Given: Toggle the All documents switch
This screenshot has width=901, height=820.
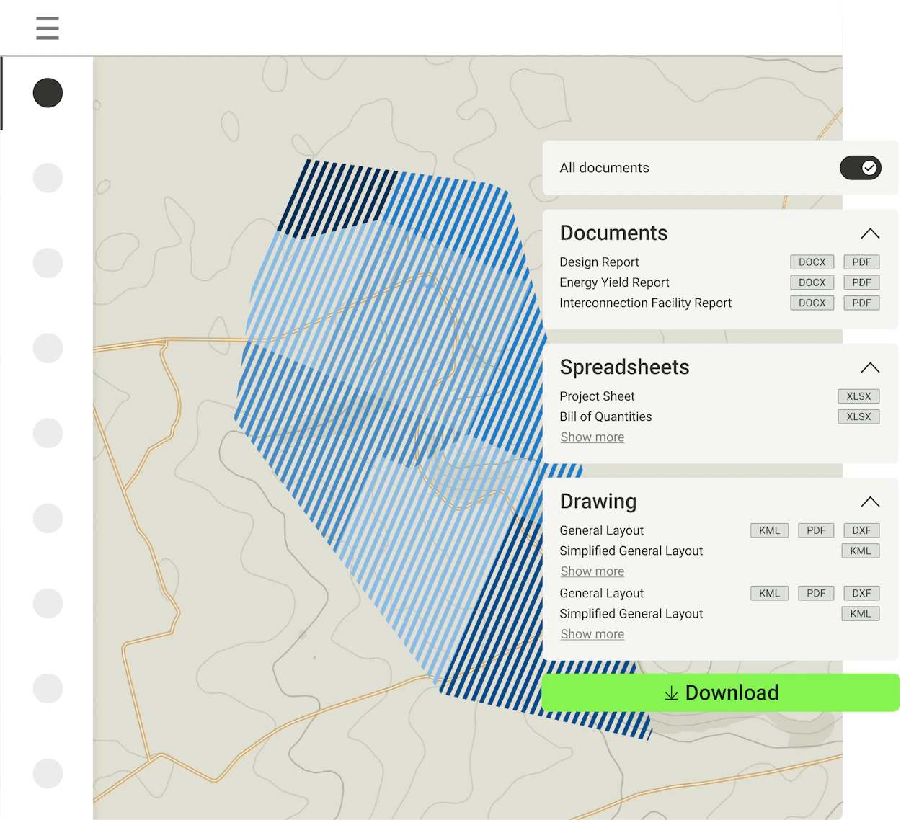Looking at the screenshot, I should [860, 168].
